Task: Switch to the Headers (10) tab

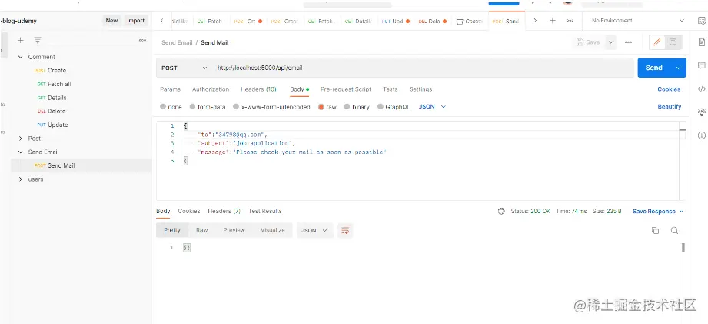Action: (258, 89)
